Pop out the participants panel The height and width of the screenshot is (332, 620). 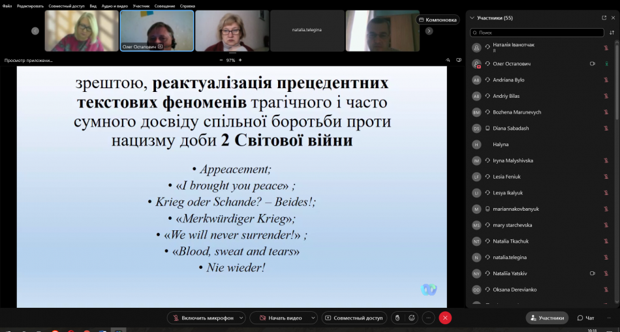604,18
